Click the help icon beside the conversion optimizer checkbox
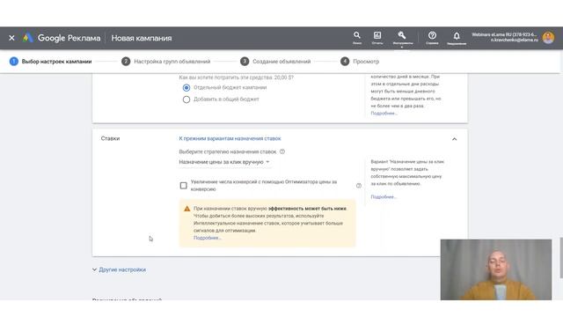Screen dimensions: 563x317 (x=359, y=186)
